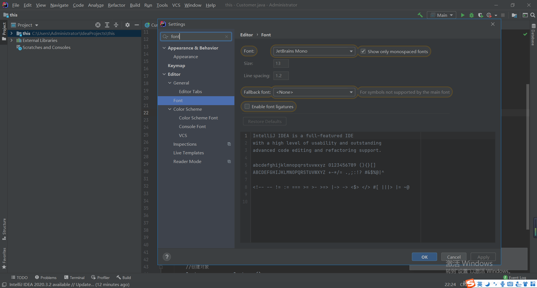The width and height of the screenshot is (537, 288).
Task: Open the Tools menu
Action: (162, 5)
